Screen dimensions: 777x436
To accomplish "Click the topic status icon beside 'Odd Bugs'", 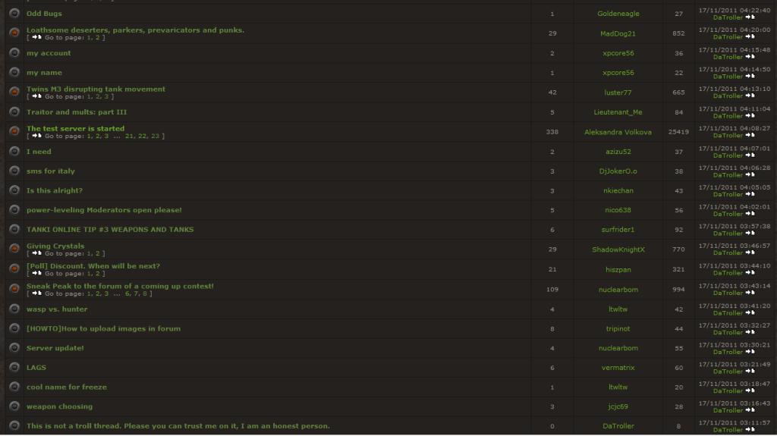I will 14,14.
